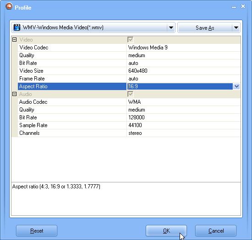
Task: Toggle the Audio section checkbox
Action: pos(130,94)
